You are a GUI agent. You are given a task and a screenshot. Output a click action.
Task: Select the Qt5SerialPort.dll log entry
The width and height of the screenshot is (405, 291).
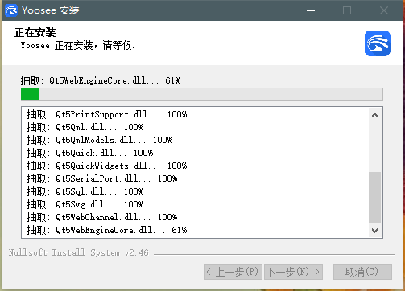pos(102,178)
